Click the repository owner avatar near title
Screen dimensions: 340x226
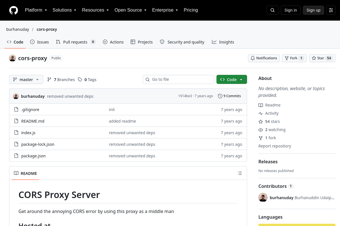coord(12,58)
